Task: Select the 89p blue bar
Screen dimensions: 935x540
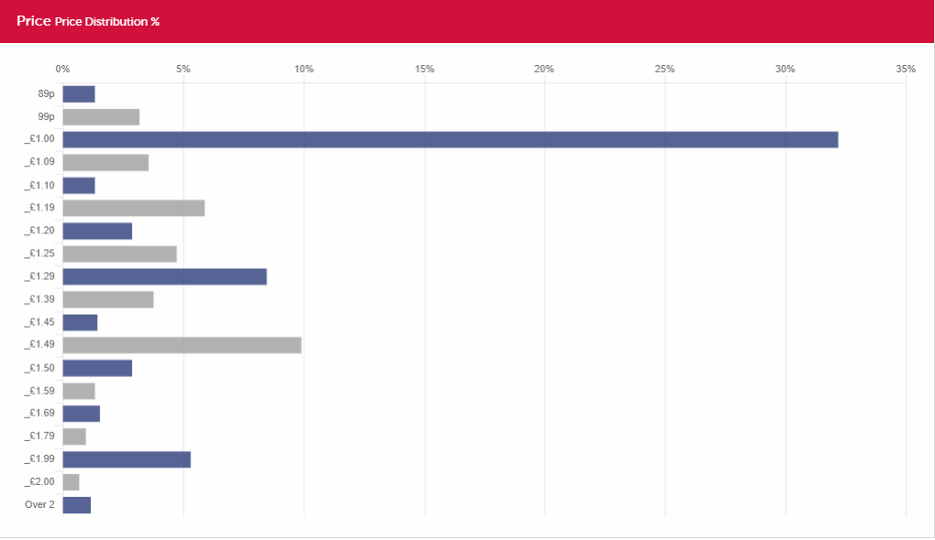Action: [x=79, y=94]
